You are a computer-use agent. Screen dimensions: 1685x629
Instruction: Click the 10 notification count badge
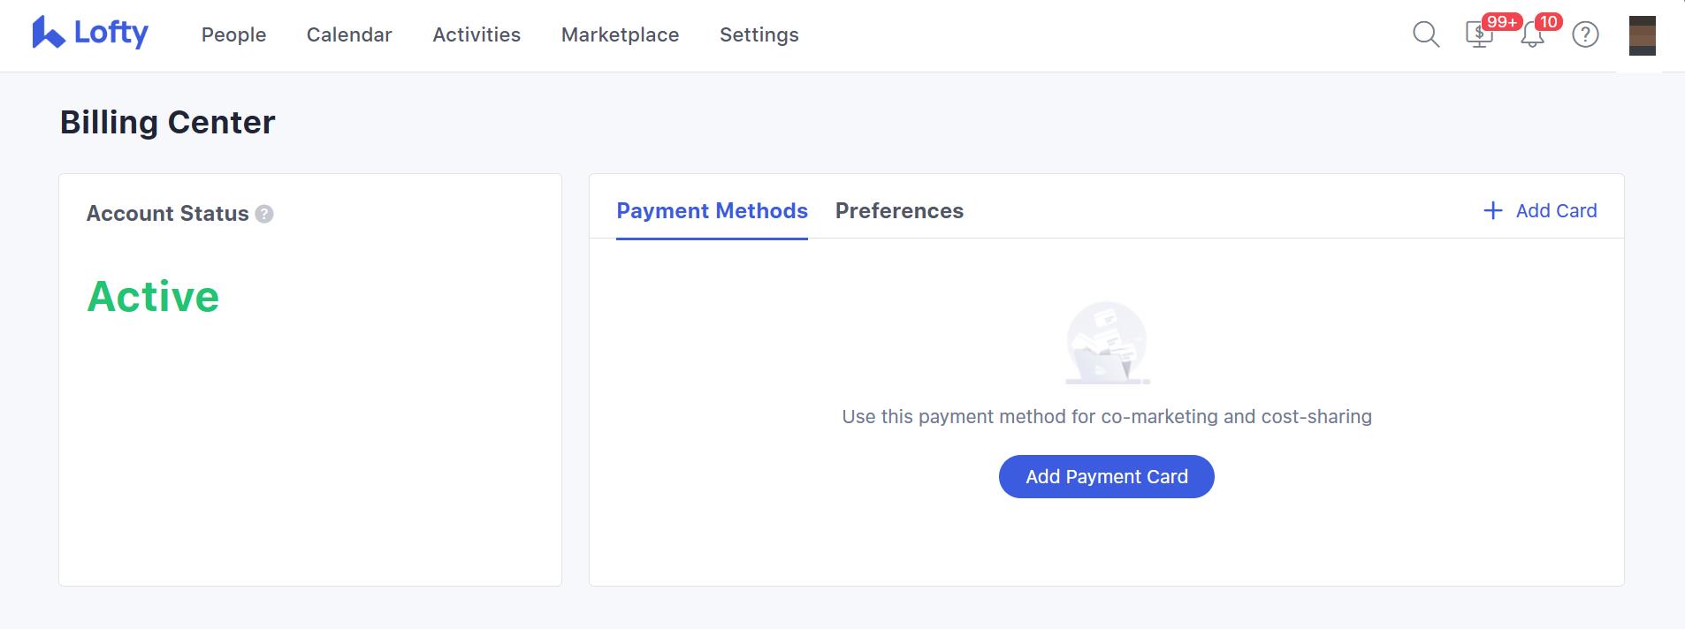click(x=1548, y=22)
